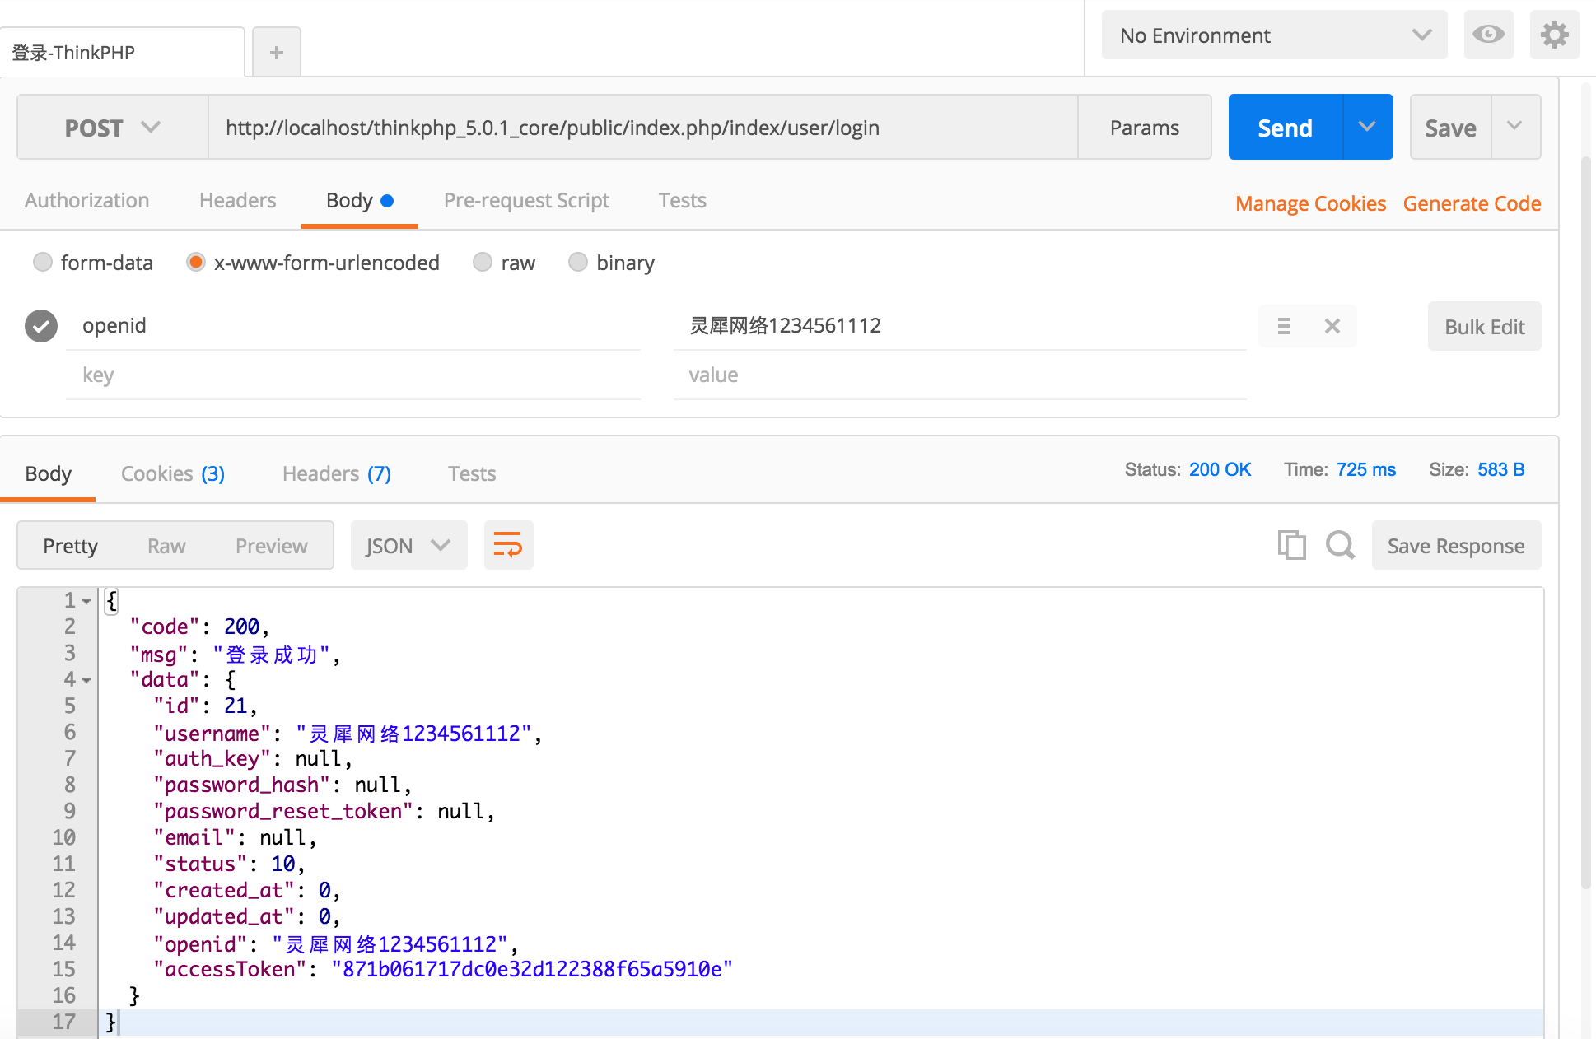The height and width of the screenshot is (1039, 1596).
Task: Expand the No Environment dropdown
Action: click(x=1274, y=35)
